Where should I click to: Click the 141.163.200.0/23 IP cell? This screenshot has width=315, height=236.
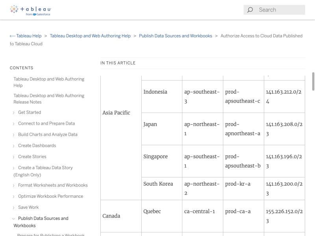(x=284, y=189)
